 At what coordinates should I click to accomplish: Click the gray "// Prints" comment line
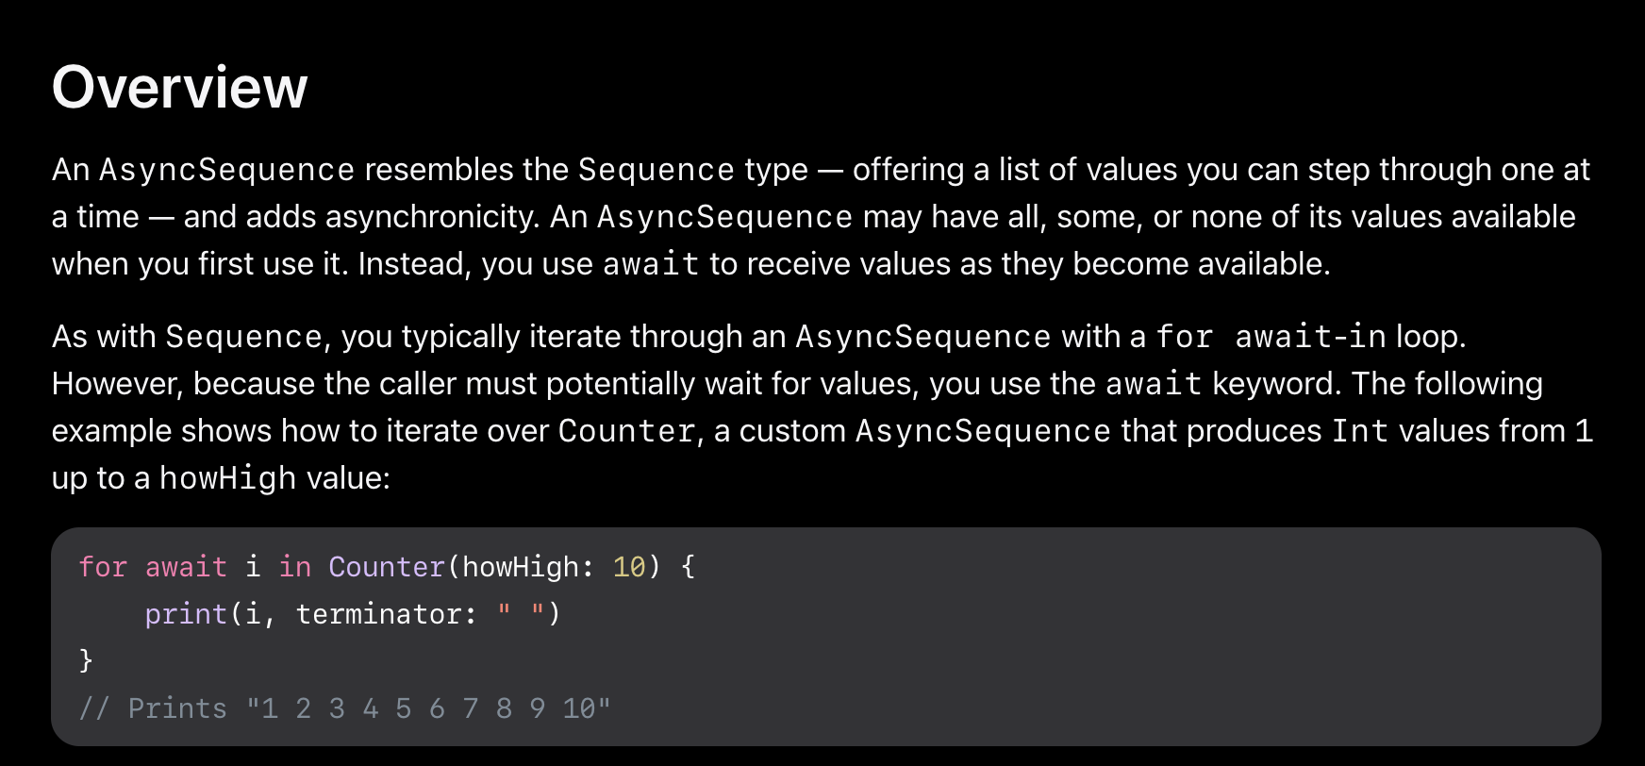coord(345,708)
